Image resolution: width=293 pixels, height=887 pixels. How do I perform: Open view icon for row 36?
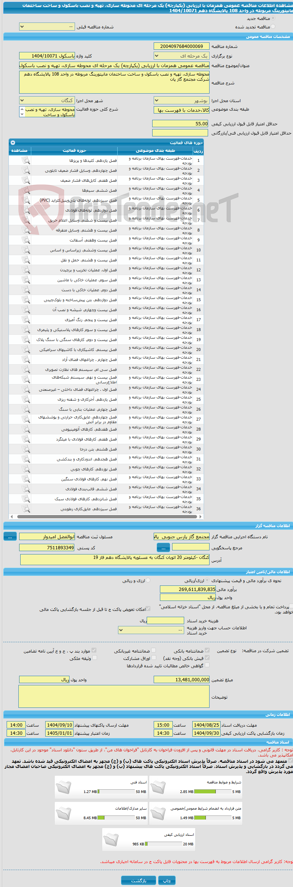[x=25, y=509]
